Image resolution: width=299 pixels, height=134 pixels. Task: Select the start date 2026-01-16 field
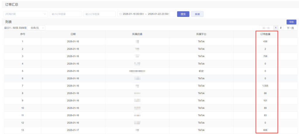point(133,14)
